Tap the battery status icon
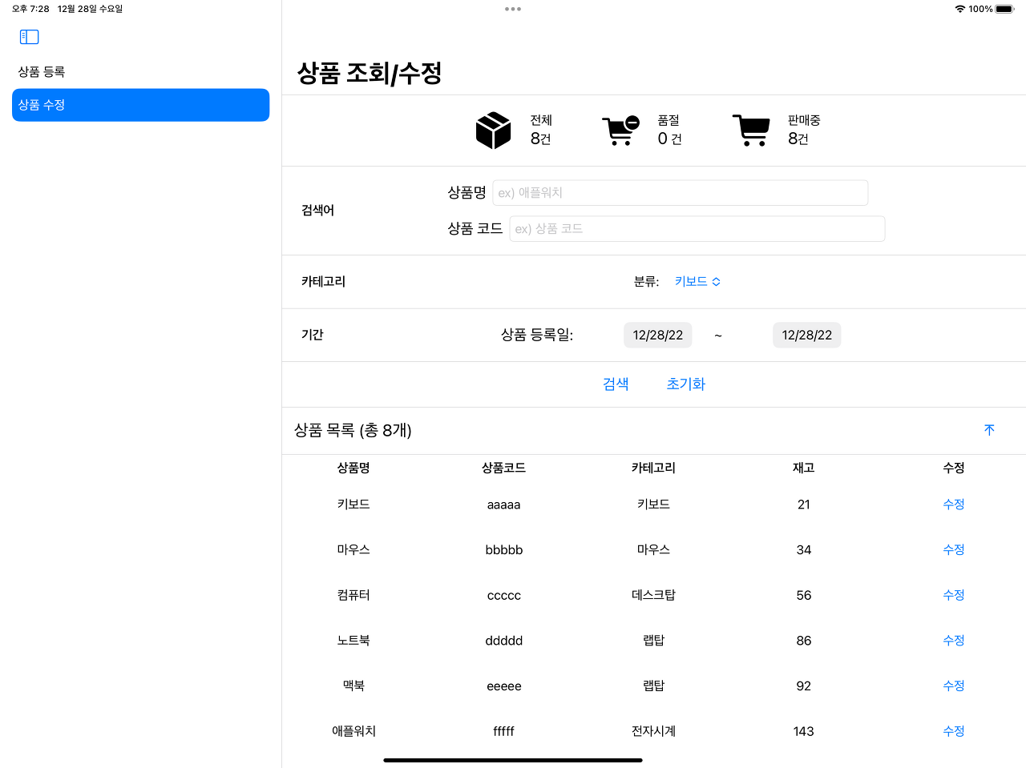 (1005, 9)
